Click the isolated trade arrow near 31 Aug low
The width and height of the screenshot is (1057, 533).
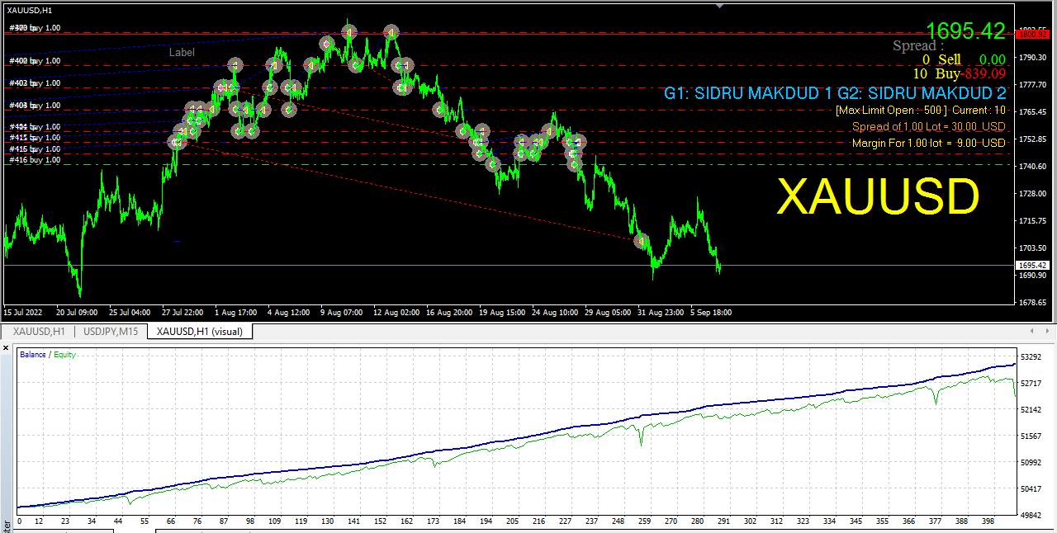coord(641,241)
